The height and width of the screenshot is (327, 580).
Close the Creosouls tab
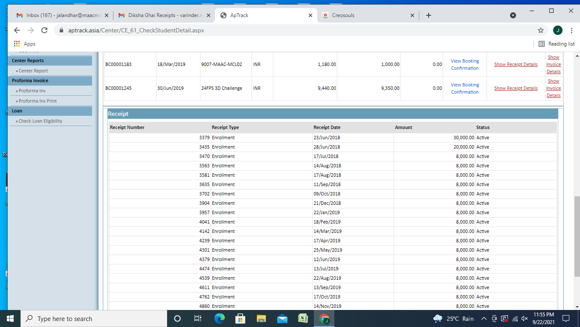click(412, 15)
